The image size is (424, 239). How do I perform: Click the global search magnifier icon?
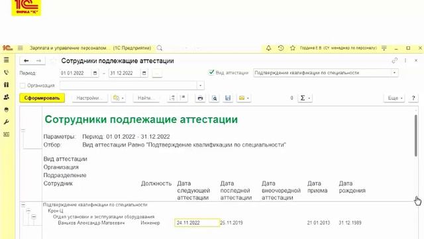click(160, 48)
